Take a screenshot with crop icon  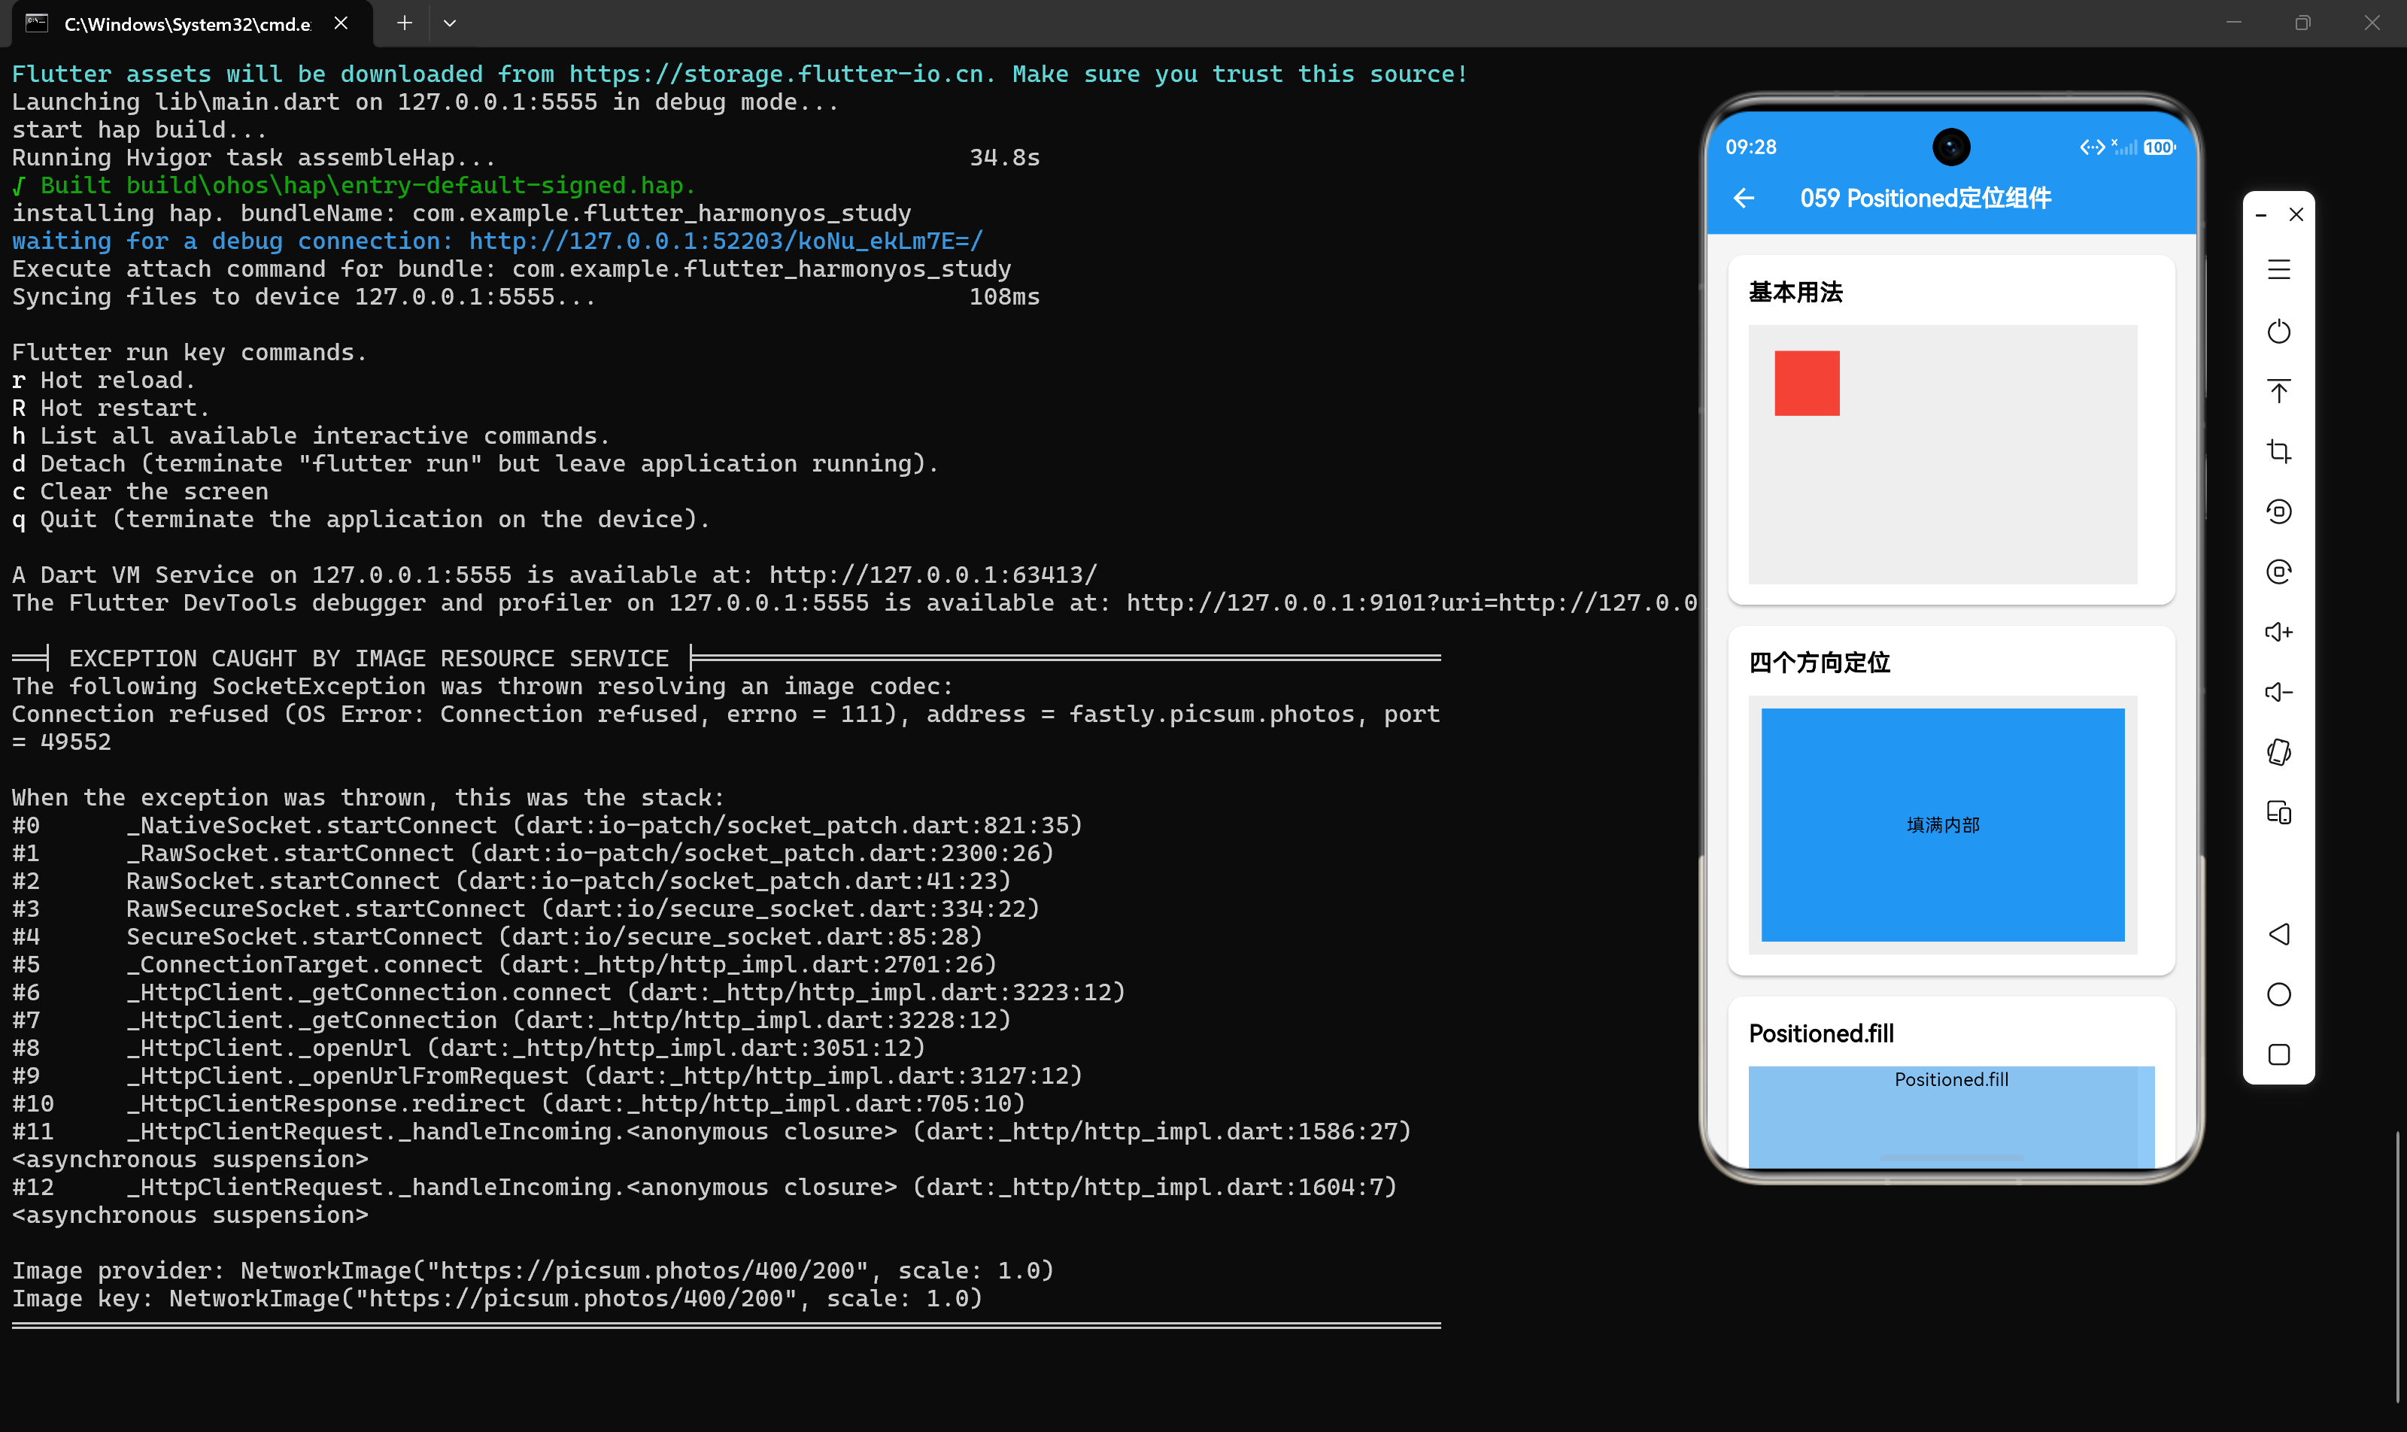2278,451
